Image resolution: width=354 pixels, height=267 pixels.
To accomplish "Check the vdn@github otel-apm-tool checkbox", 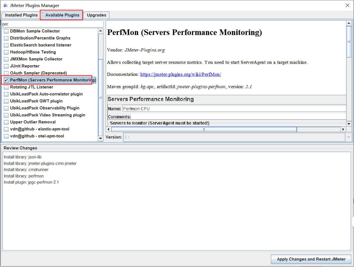I will [x=6, y=136].
